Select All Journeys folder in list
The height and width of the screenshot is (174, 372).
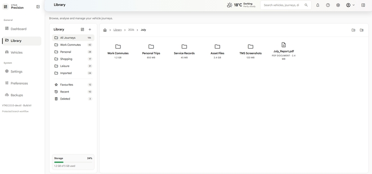pos(73,38)
